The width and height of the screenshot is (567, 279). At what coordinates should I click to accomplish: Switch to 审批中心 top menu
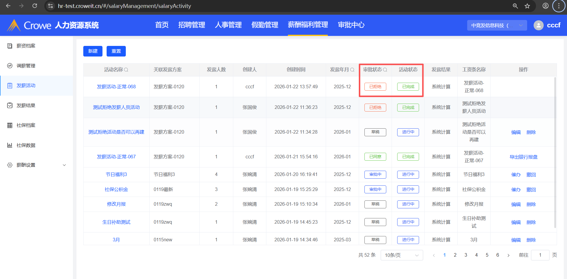pyautogui.click(x=351, y=25)
